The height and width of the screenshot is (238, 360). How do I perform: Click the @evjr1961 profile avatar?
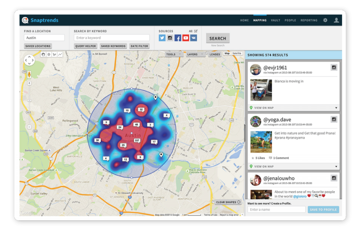point(256,70)
